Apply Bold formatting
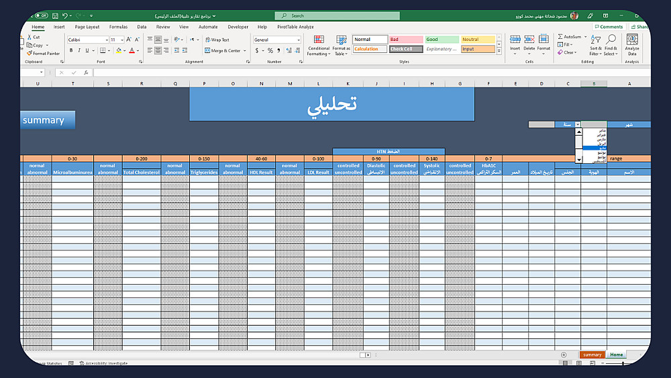The width and height of the screenshot is (671, 378). coord(71,50)
